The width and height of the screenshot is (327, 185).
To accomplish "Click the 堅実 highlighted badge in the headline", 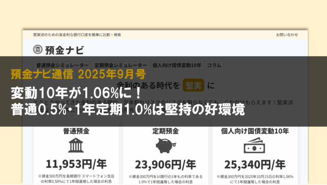I will (x=193, y=86).
